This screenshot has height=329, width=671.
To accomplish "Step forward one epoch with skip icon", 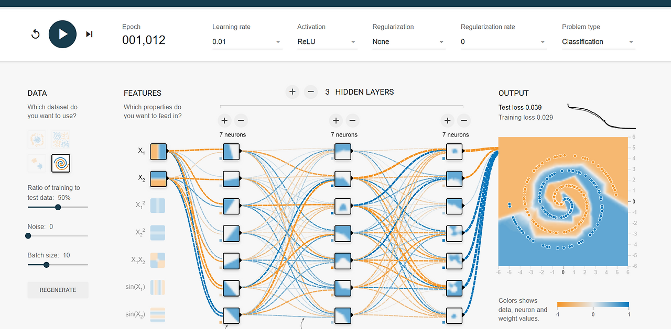I will click(x=89, y=33).
